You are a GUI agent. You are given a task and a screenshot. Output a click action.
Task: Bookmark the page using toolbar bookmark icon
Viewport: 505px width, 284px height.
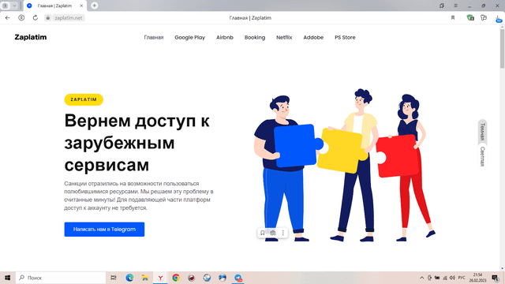(453, 17)
